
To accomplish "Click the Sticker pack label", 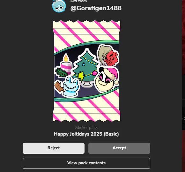I will click(86, 128).
